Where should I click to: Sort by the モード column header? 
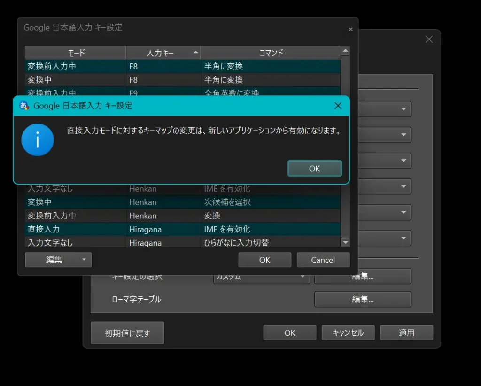point(76,53)
